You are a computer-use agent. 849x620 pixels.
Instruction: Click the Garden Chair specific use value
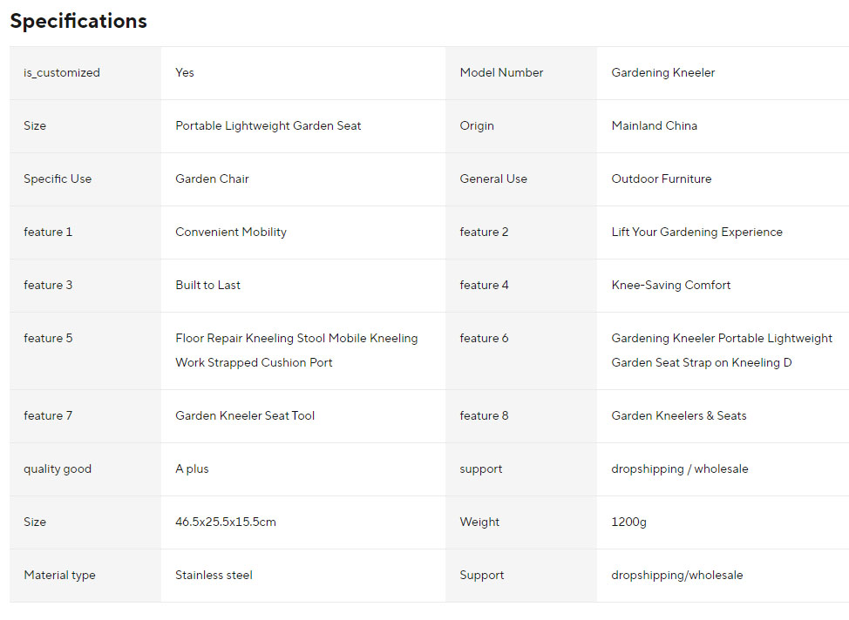pyautogui.click(x=212, y=179)
